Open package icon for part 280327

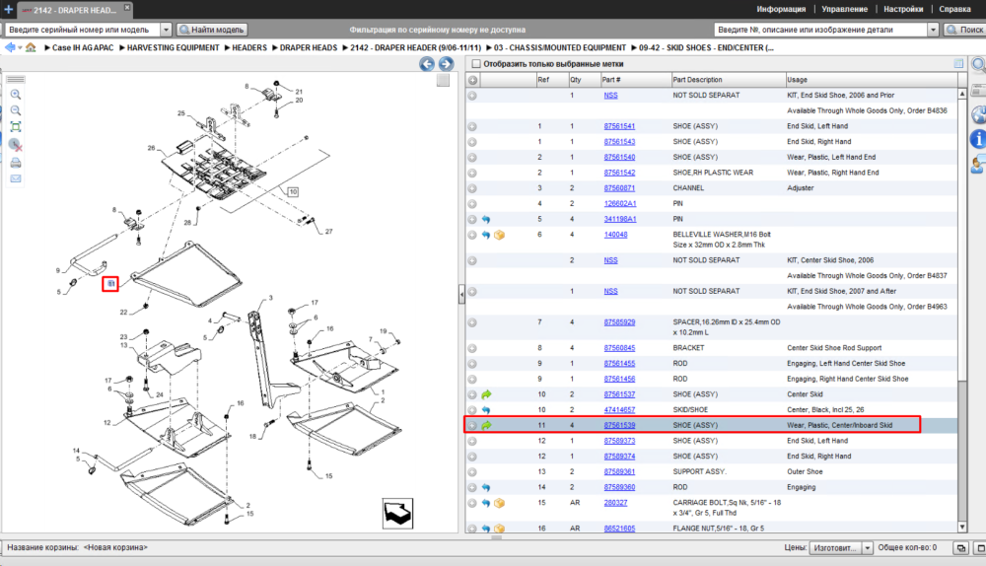point(499,503)
